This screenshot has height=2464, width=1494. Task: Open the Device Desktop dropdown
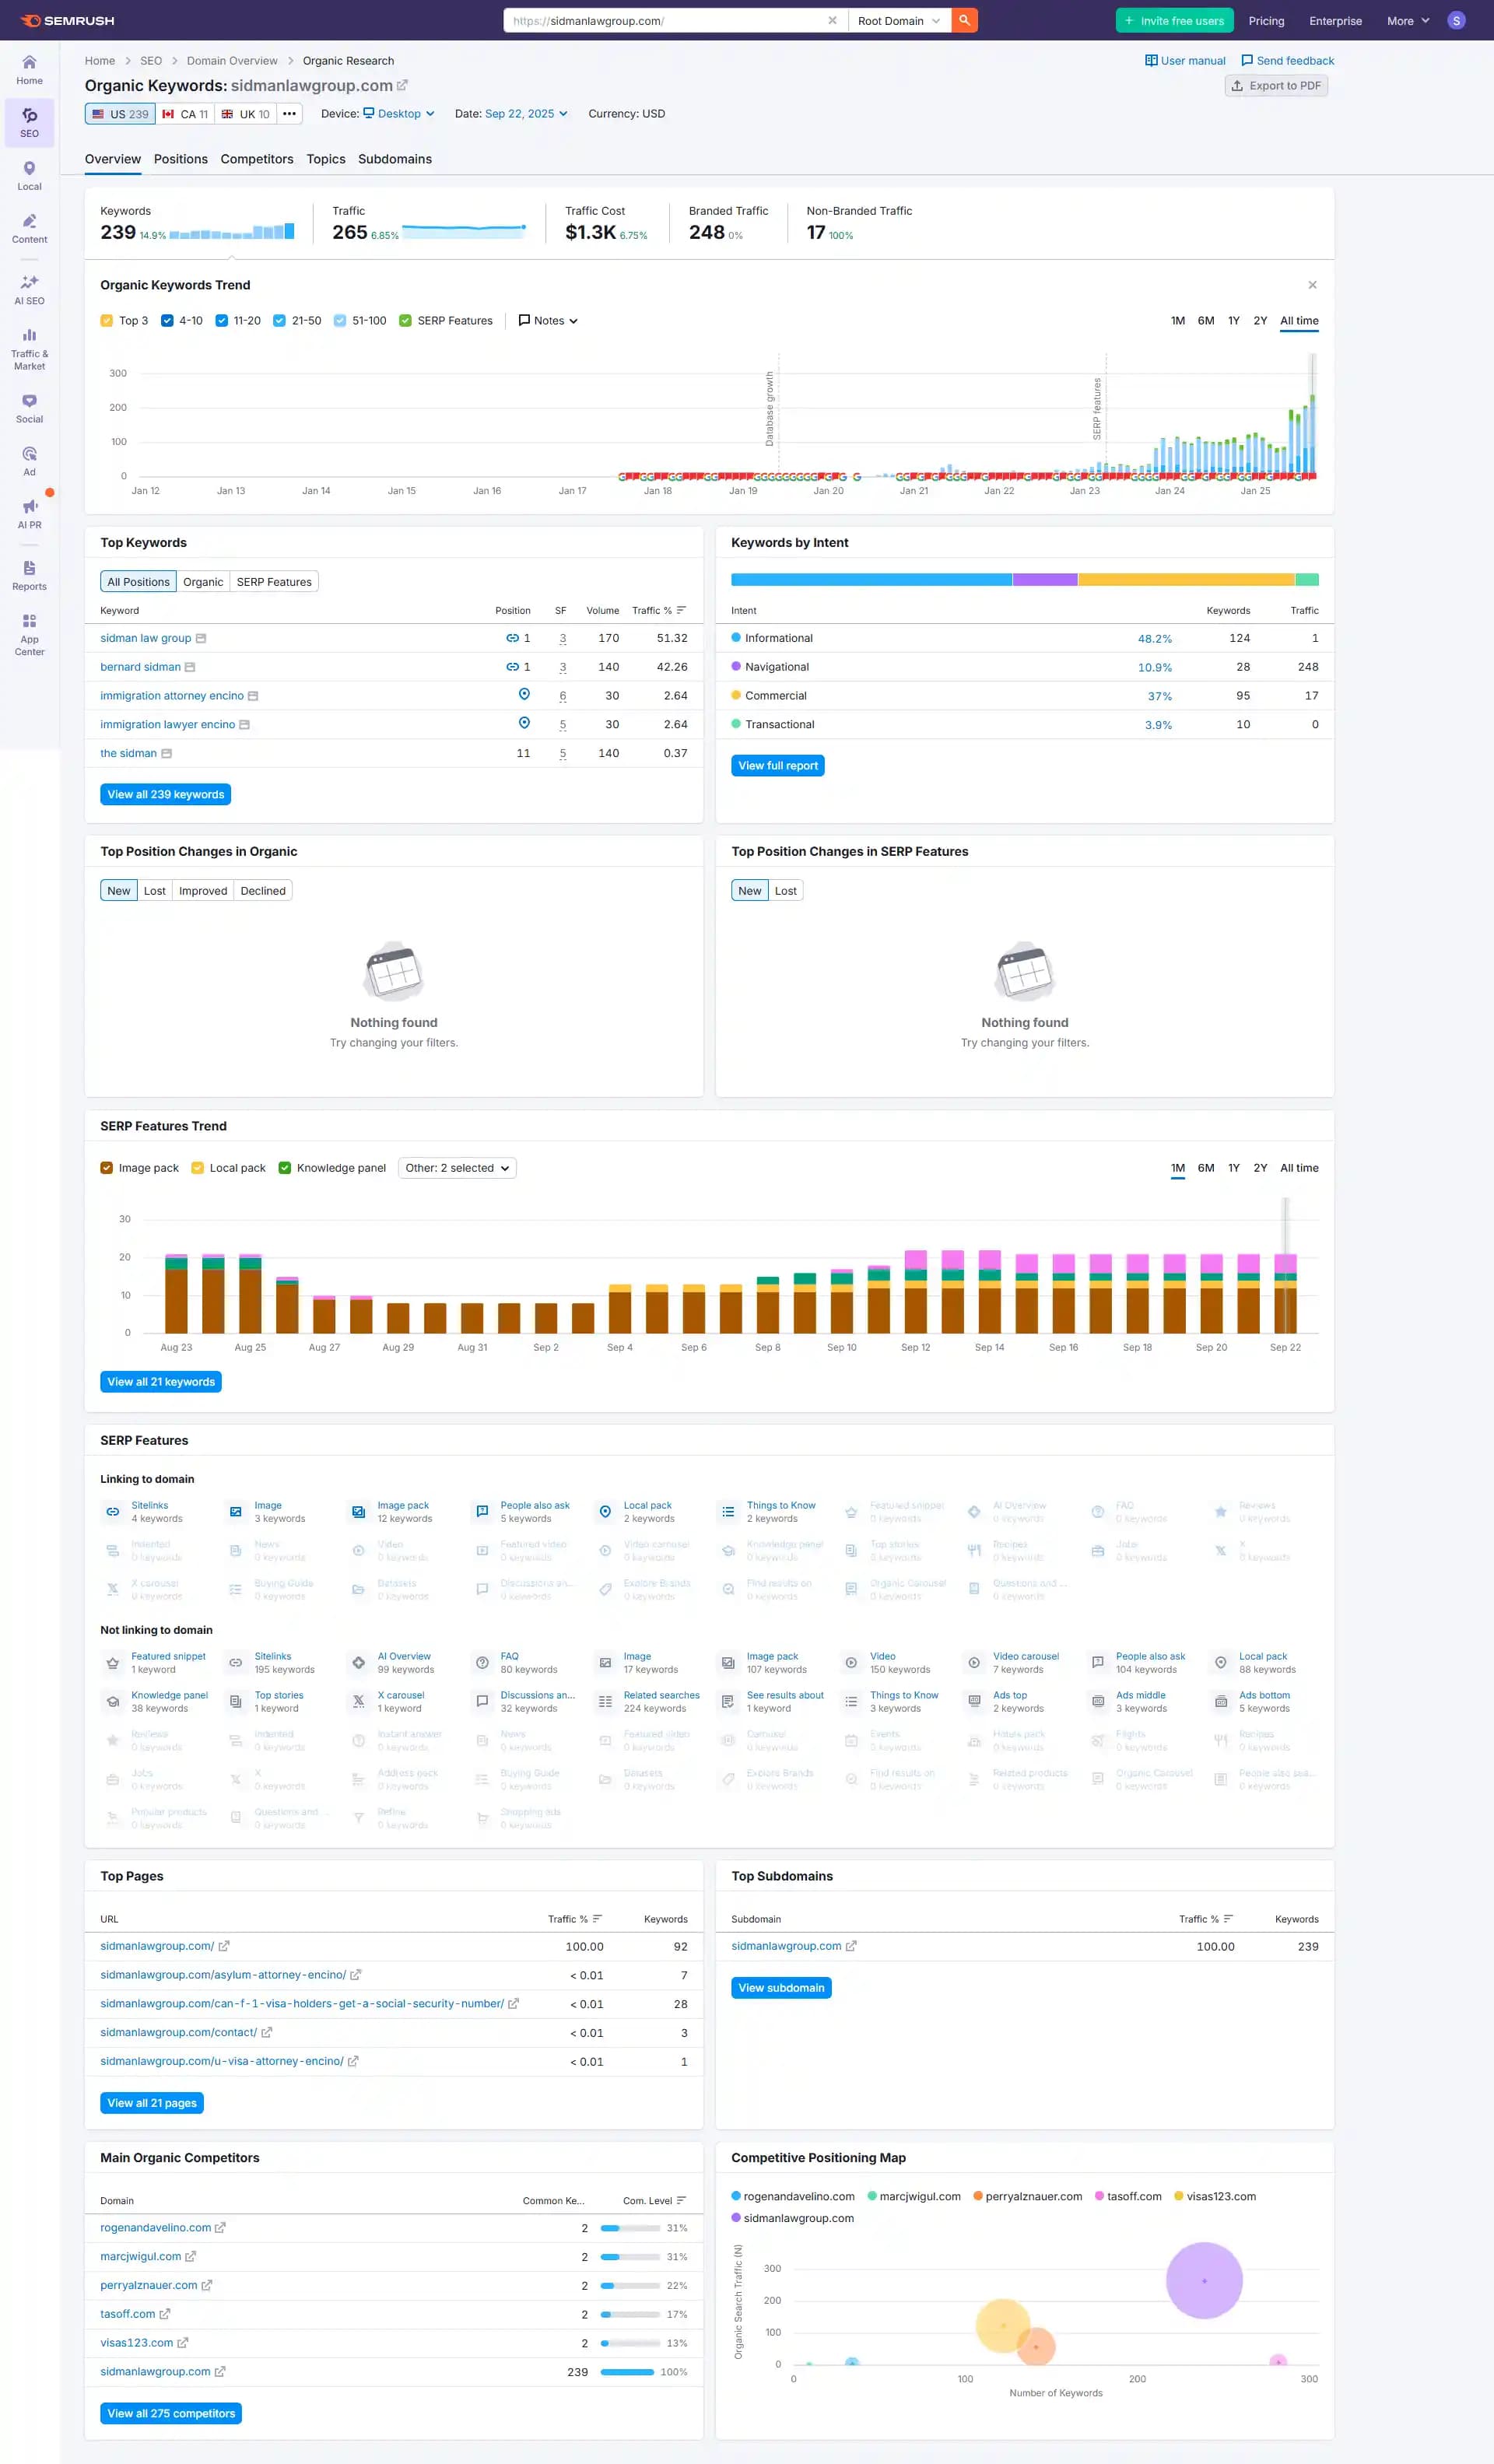[x=399, y=114]
